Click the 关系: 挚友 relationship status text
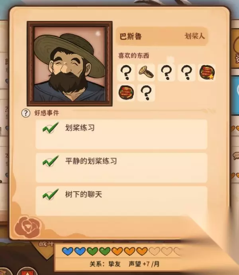 click(x=105, y=264)
